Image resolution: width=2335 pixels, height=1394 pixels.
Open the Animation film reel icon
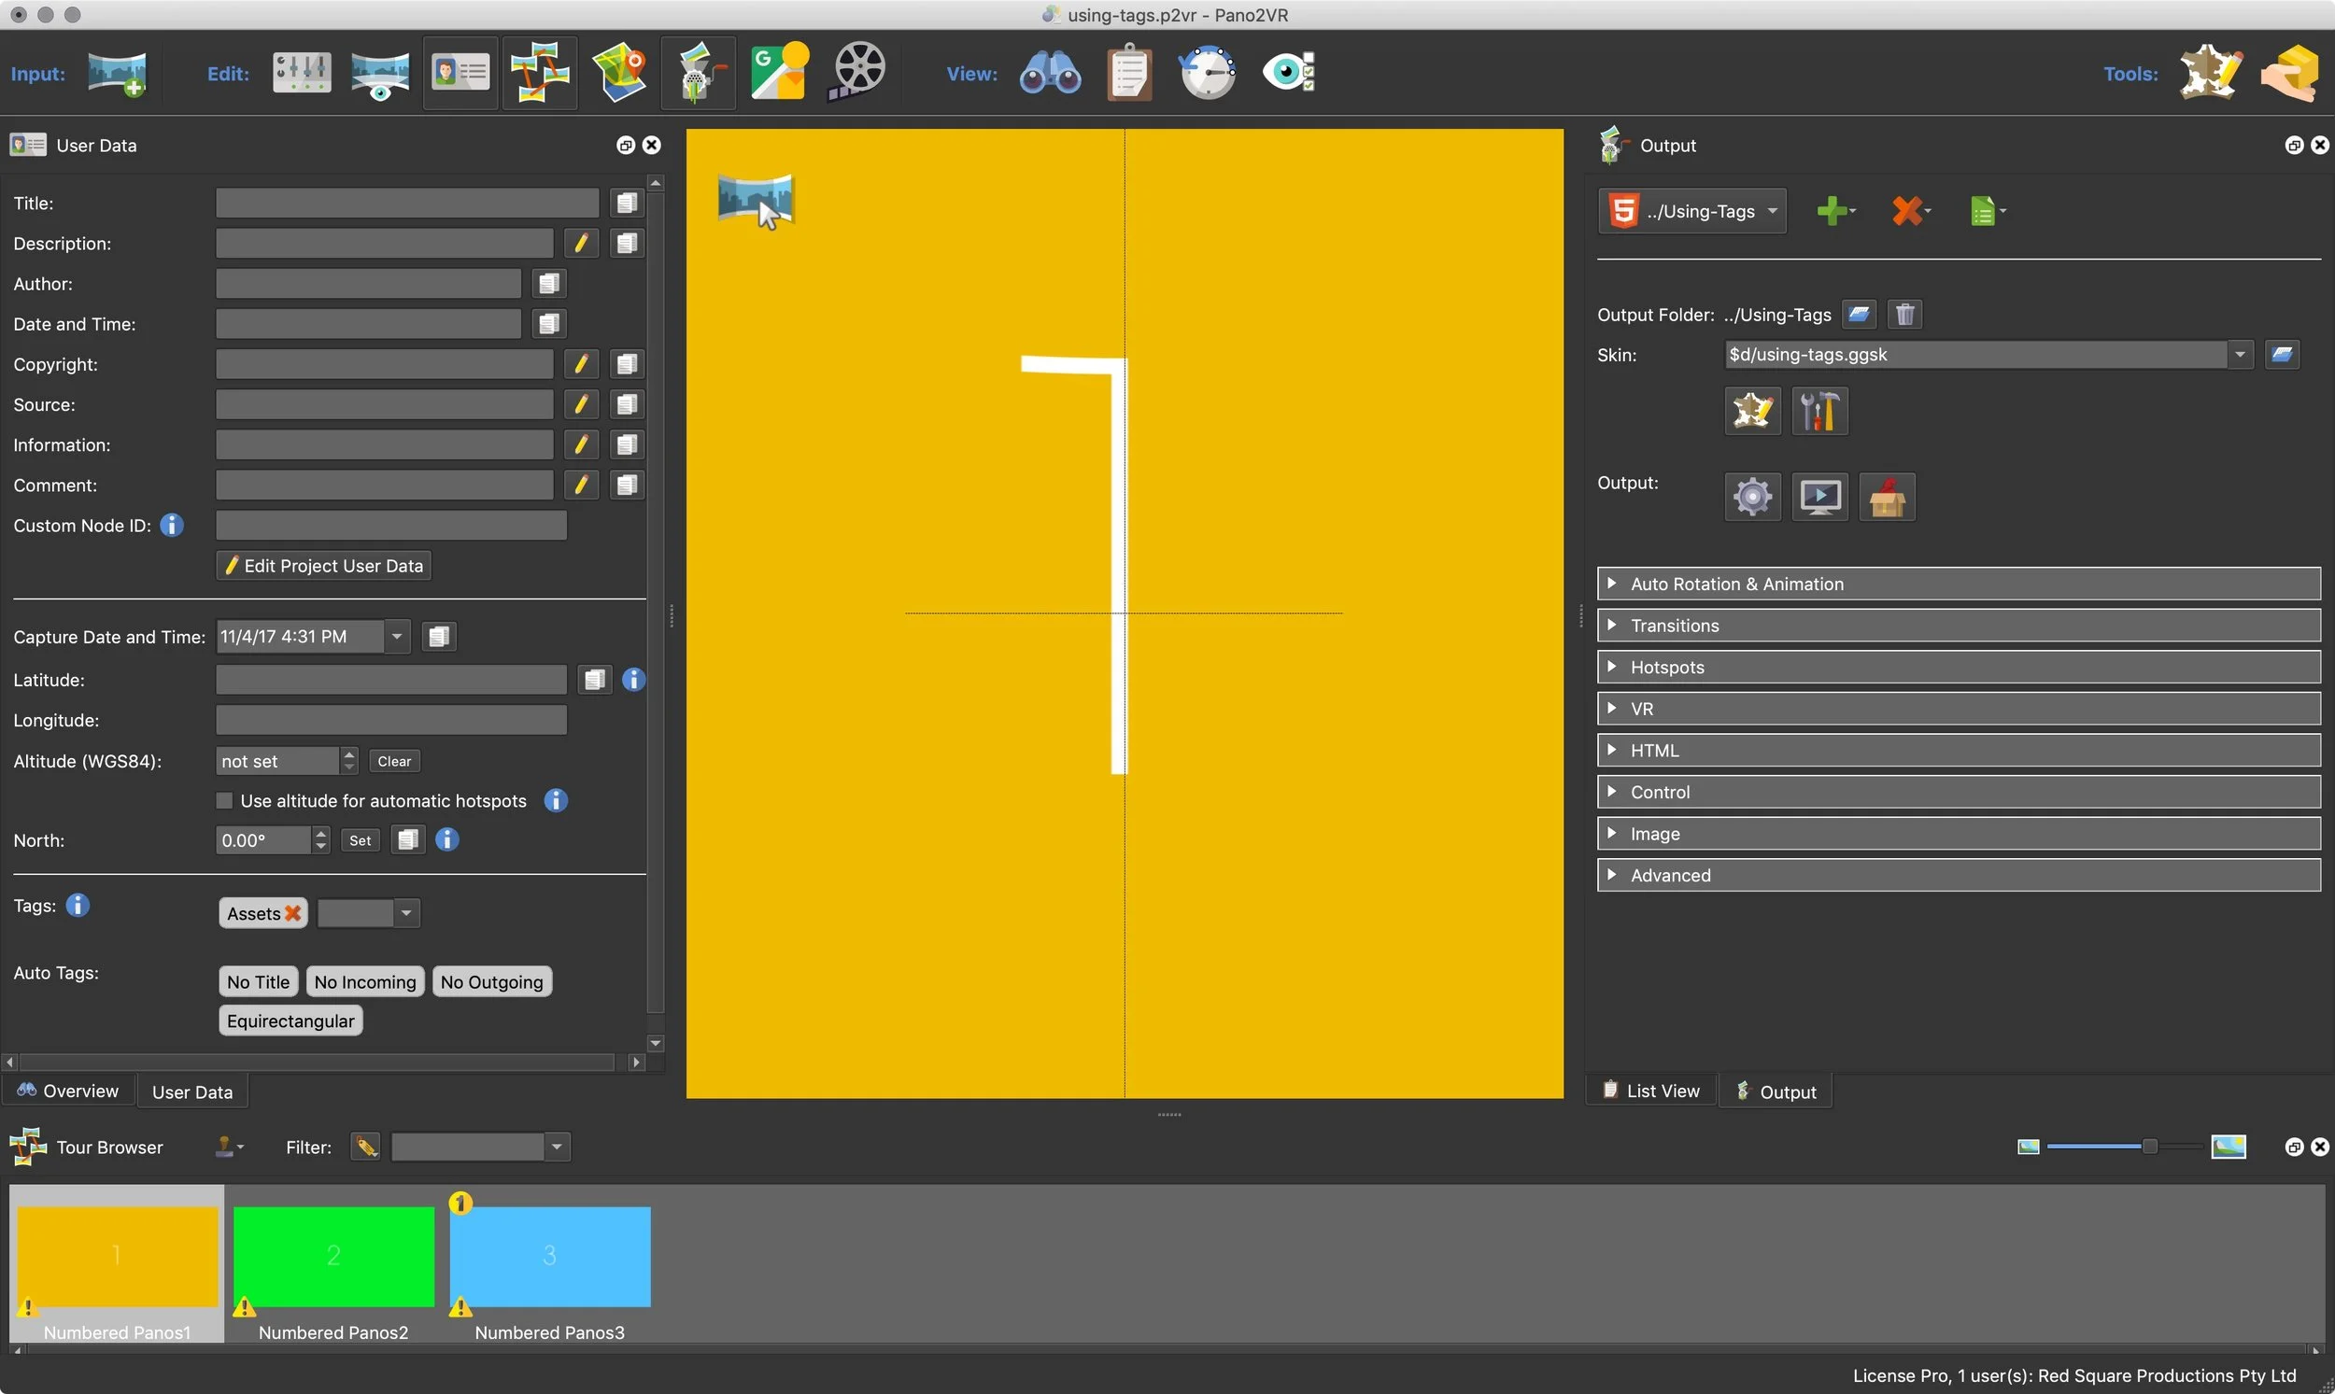click(857, 71)
